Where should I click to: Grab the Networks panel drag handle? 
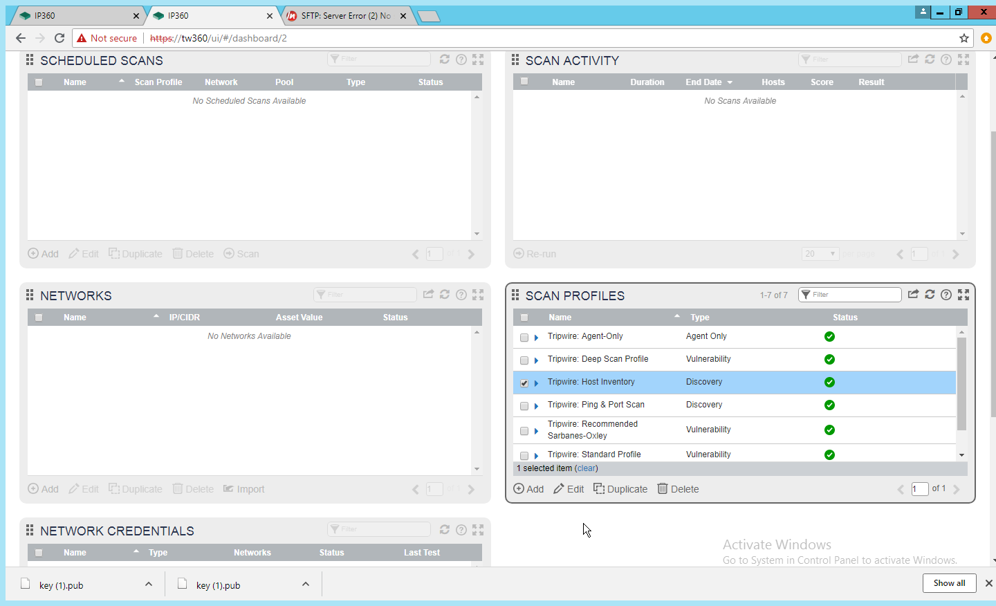(30, 295)
